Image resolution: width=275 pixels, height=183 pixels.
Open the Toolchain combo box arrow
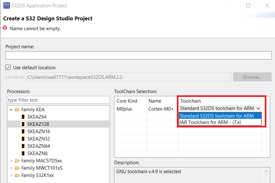click(258, 109)
